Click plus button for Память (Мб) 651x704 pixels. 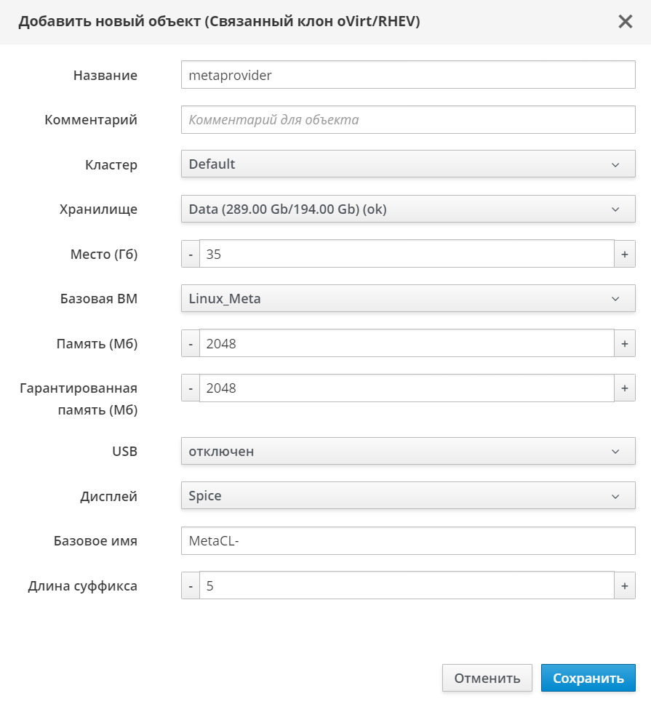[625, 343]
